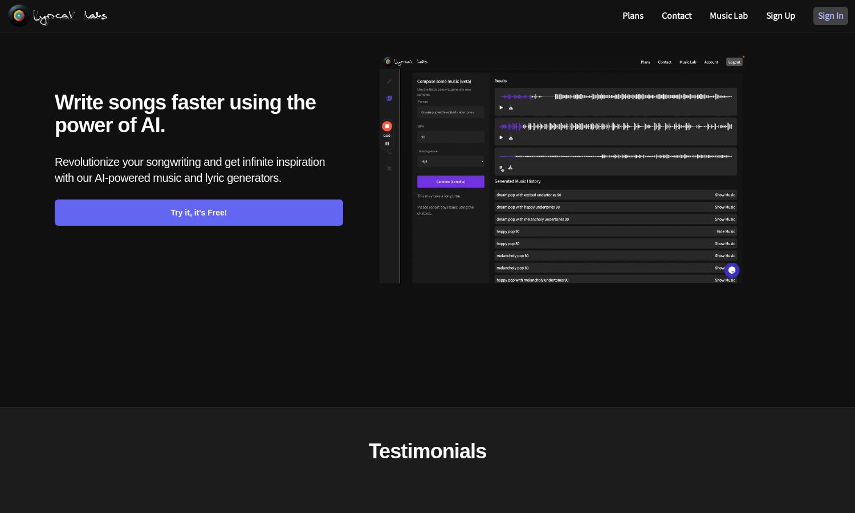Open the 4/4 time signature dropdown in preview
This screenshot has width=855, height=513.
451,161
